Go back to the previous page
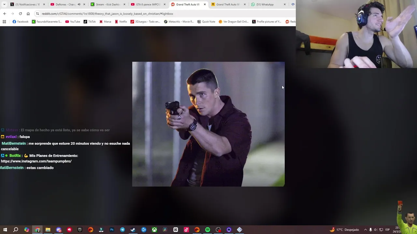417x234 pixels. click(x=5, y=14)
